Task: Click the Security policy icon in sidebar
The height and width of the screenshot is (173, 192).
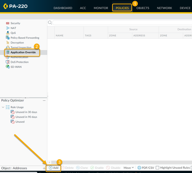Action: [8, 23]
